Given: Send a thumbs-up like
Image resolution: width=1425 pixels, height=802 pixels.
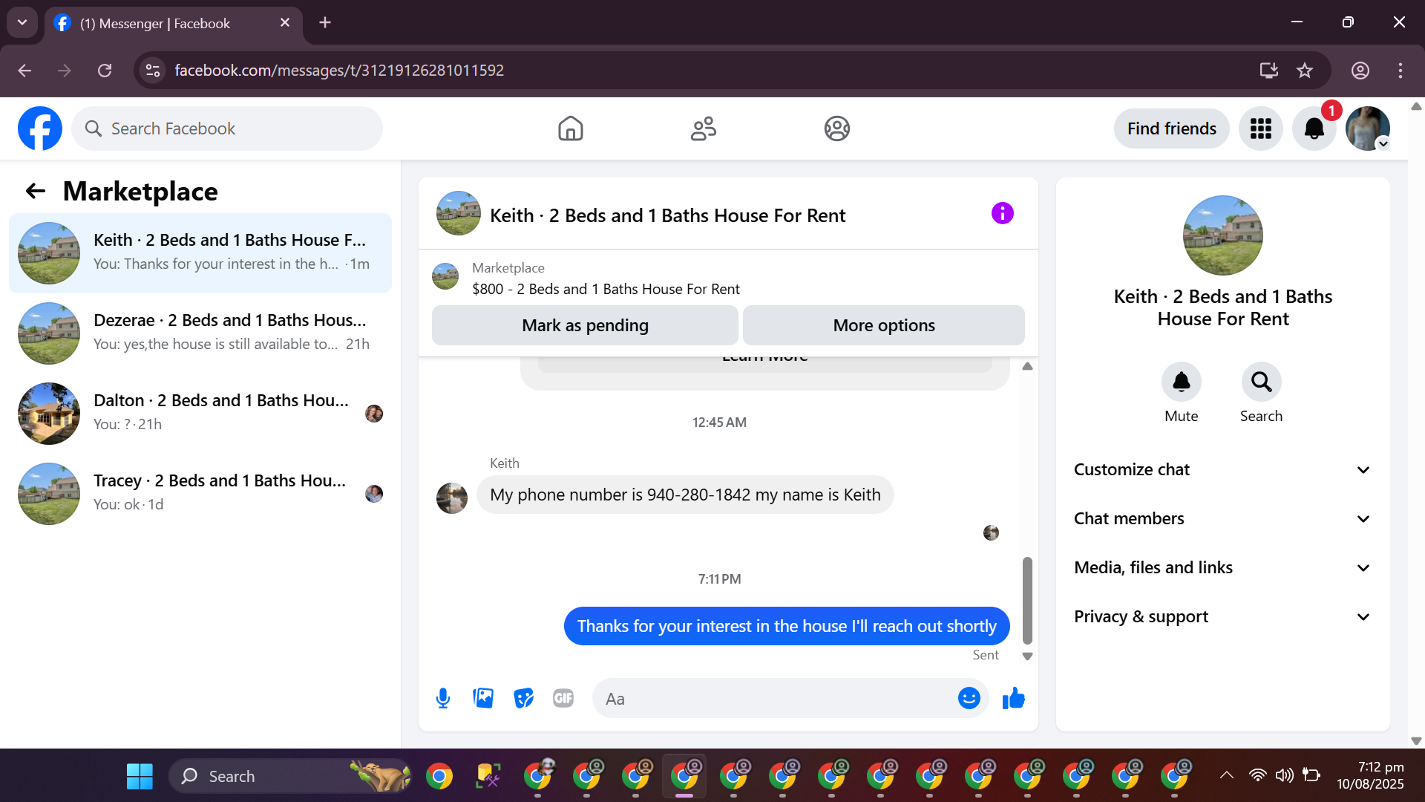Looking at the screenshot, I should pyautogui.click(x=1013, y=699).
